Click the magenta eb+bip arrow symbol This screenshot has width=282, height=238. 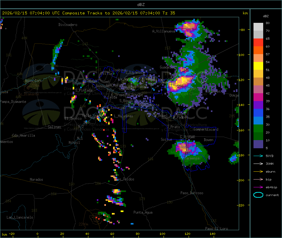point(258,187)
